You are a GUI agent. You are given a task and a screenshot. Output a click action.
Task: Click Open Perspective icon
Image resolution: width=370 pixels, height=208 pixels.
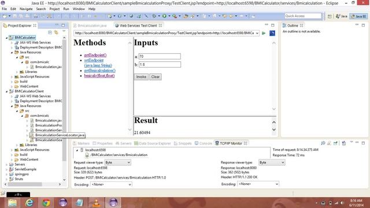click(x=330, y=16)
